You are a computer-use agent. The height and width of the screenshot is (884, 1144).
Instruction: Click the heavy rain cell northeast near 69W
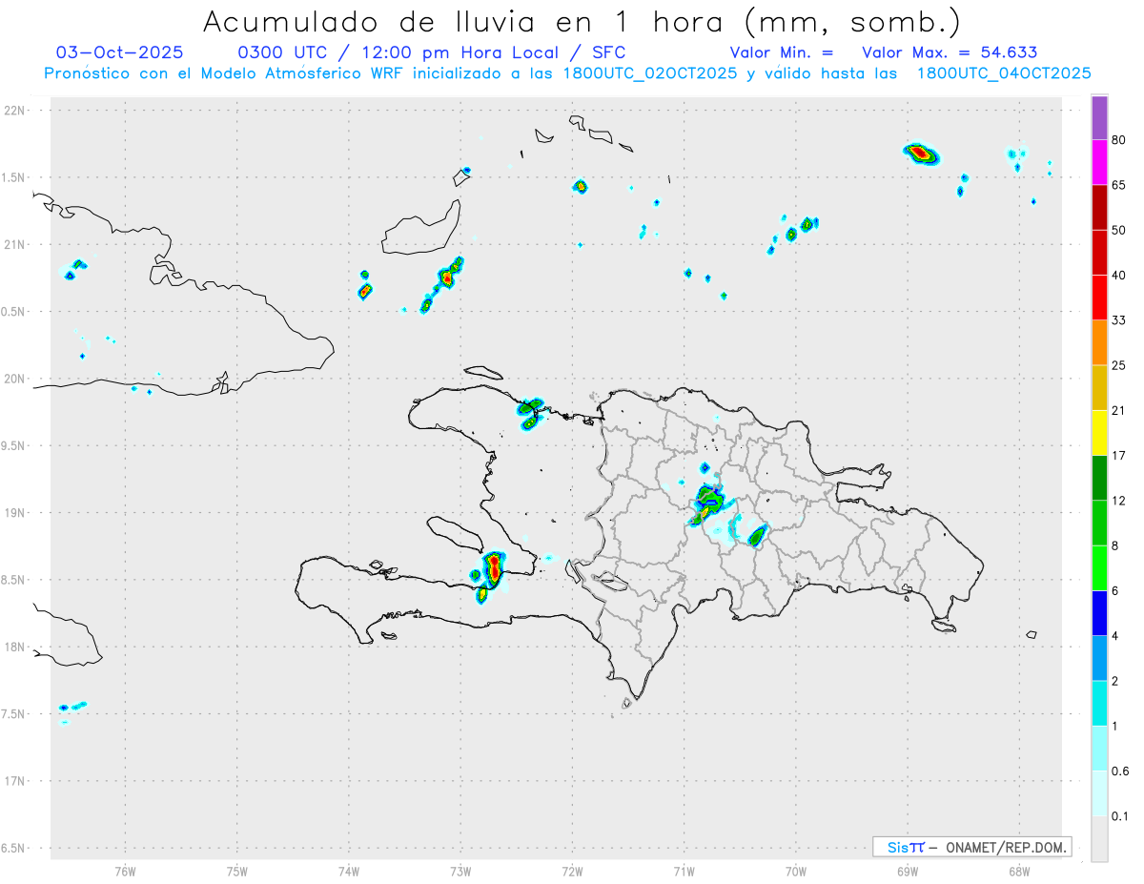(921, 153)
